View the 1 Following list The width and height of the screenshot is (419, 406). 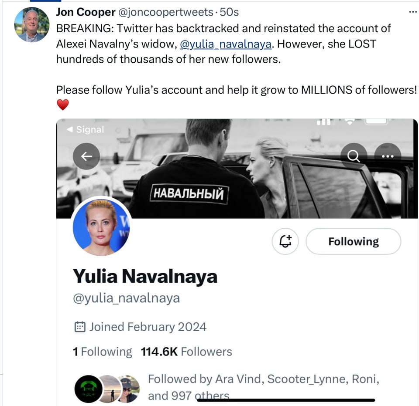pos(102,352)
